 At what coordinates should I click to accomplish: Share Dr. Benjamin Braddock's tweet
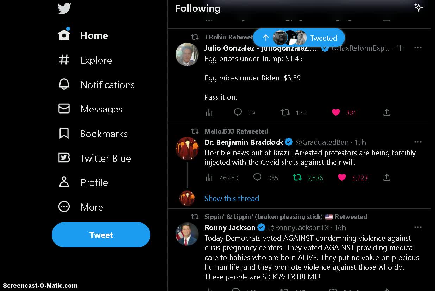pos(386,177)
